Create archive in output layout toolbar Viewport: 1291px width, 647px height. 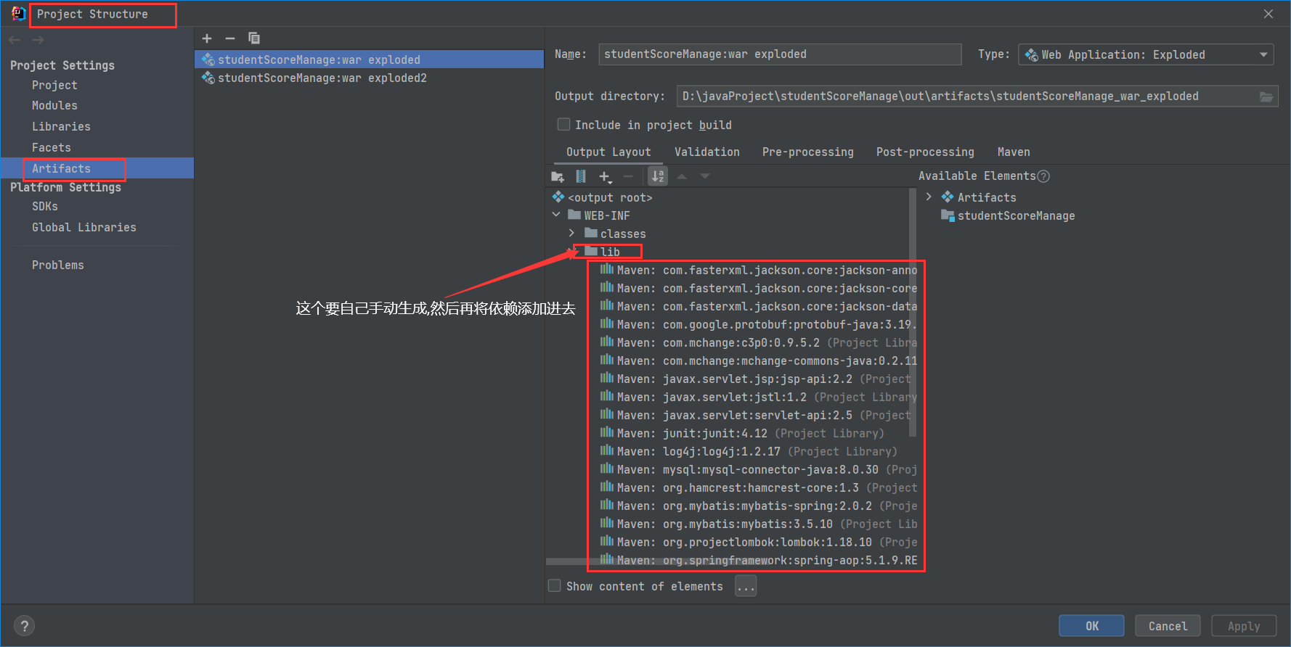tap(581, 176)
